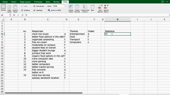Select the cell 'more computer labs'
Image resolution: width=170 pixels, height=95 pixels.
point(48,59)
